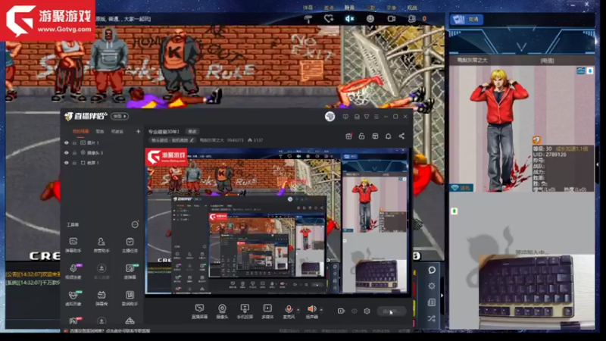
Task: Add a 手机投屏 phone mirroring source
Action: [245, 311]
